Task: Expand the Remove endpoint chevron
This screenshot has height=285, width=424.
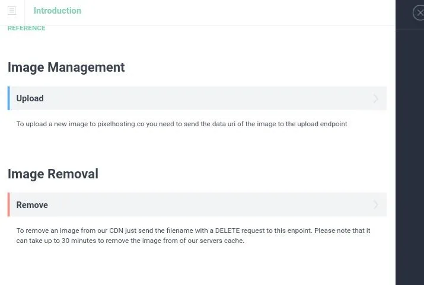Action: coord(375,204)
